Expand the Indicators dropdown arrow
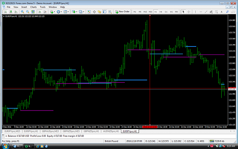Viewport: 238px width, 149px height. [x=54, y=12]
